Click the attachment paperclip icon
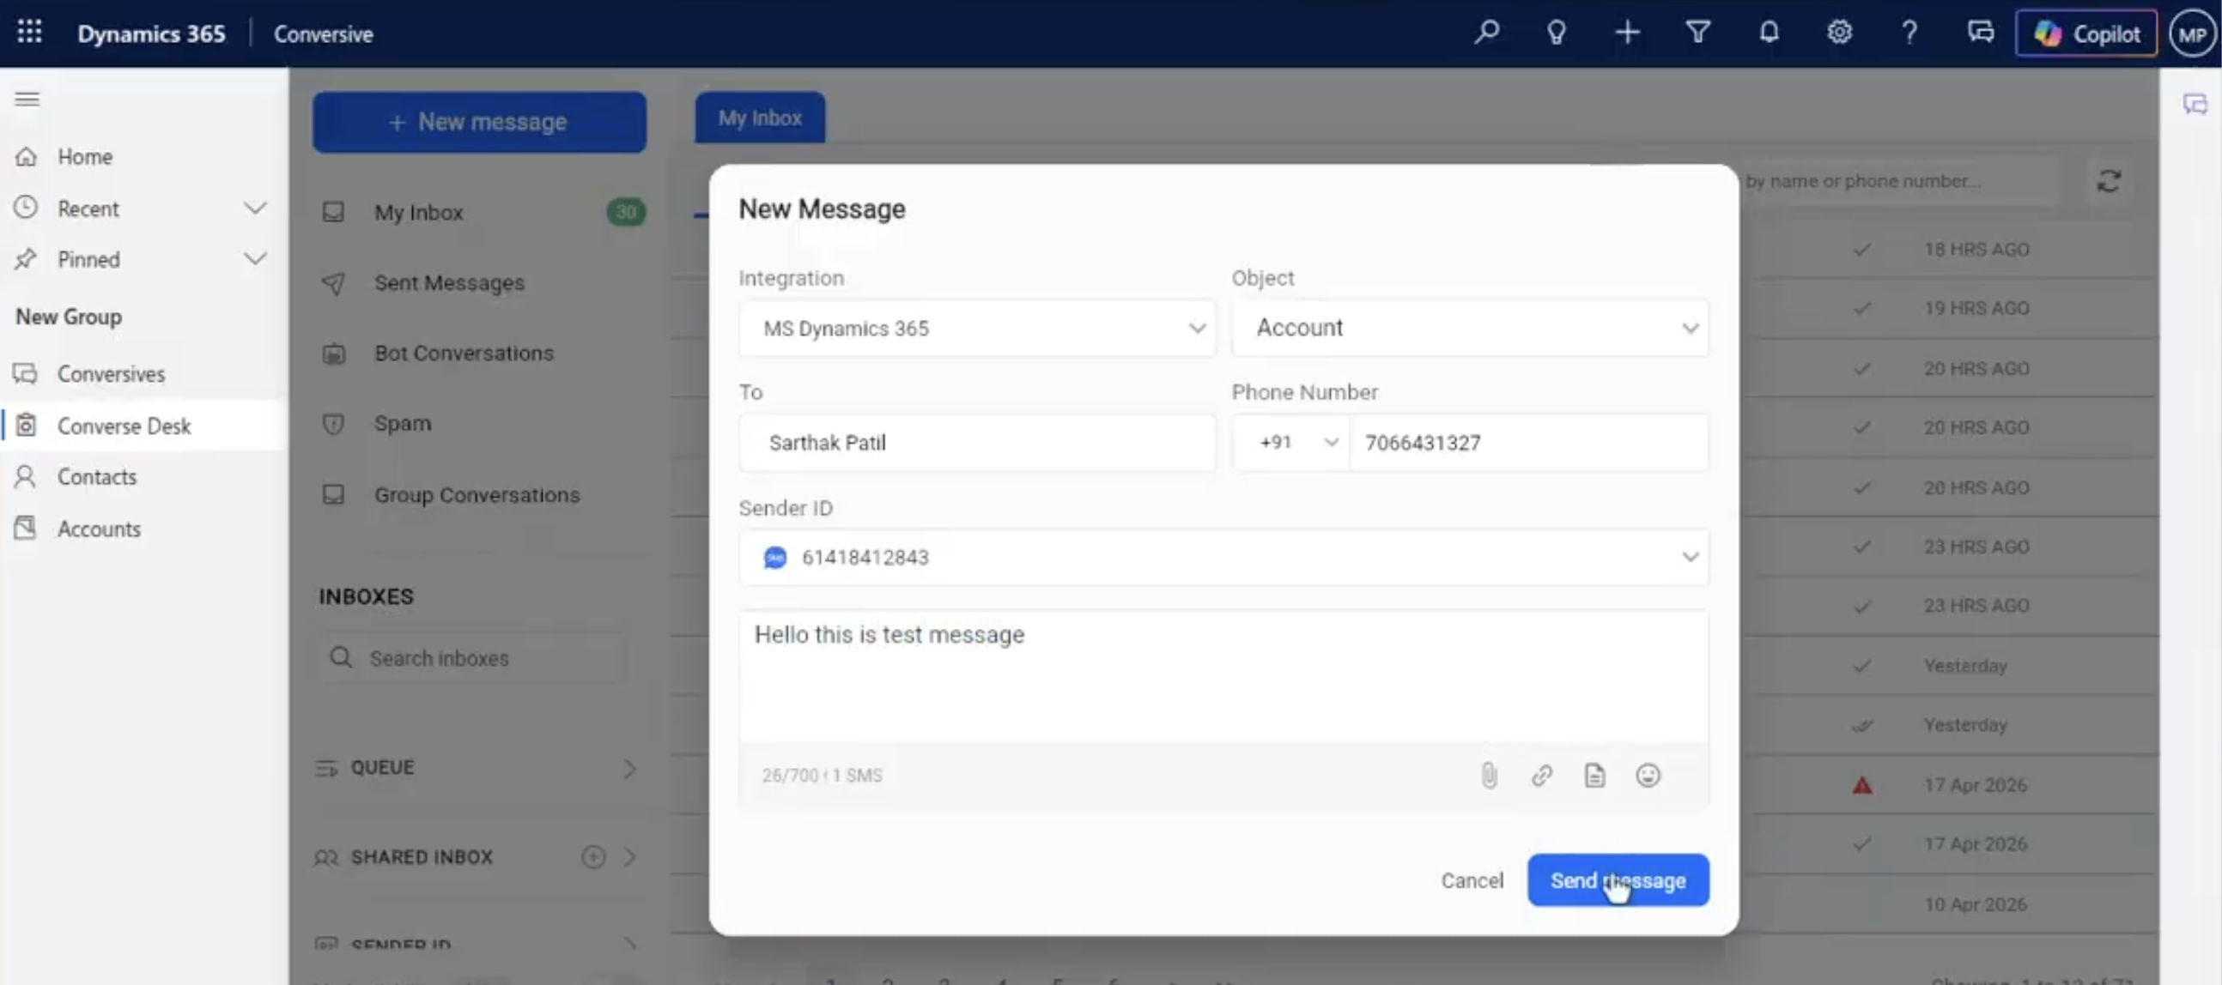The image size is (2222, 985). [x=1489, y=776]
